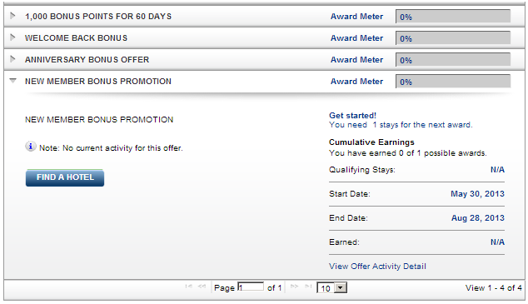The width and height of the screenshot is (528, 304).
Task: Click the Cumulative Earnings heading
Action: tap(371, 142)
